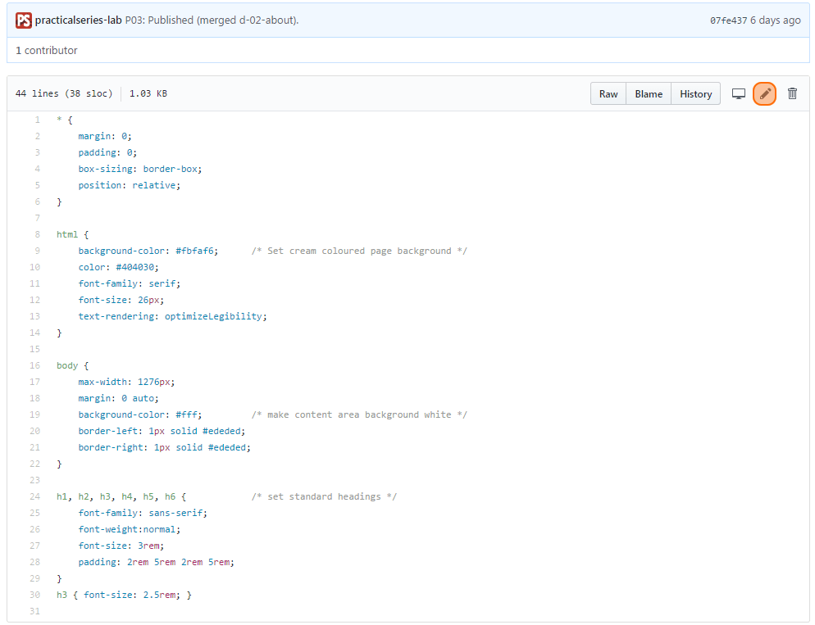Click comment 'make content area background white'
This screenshot has height=625, width=815.
click(359, 414)
